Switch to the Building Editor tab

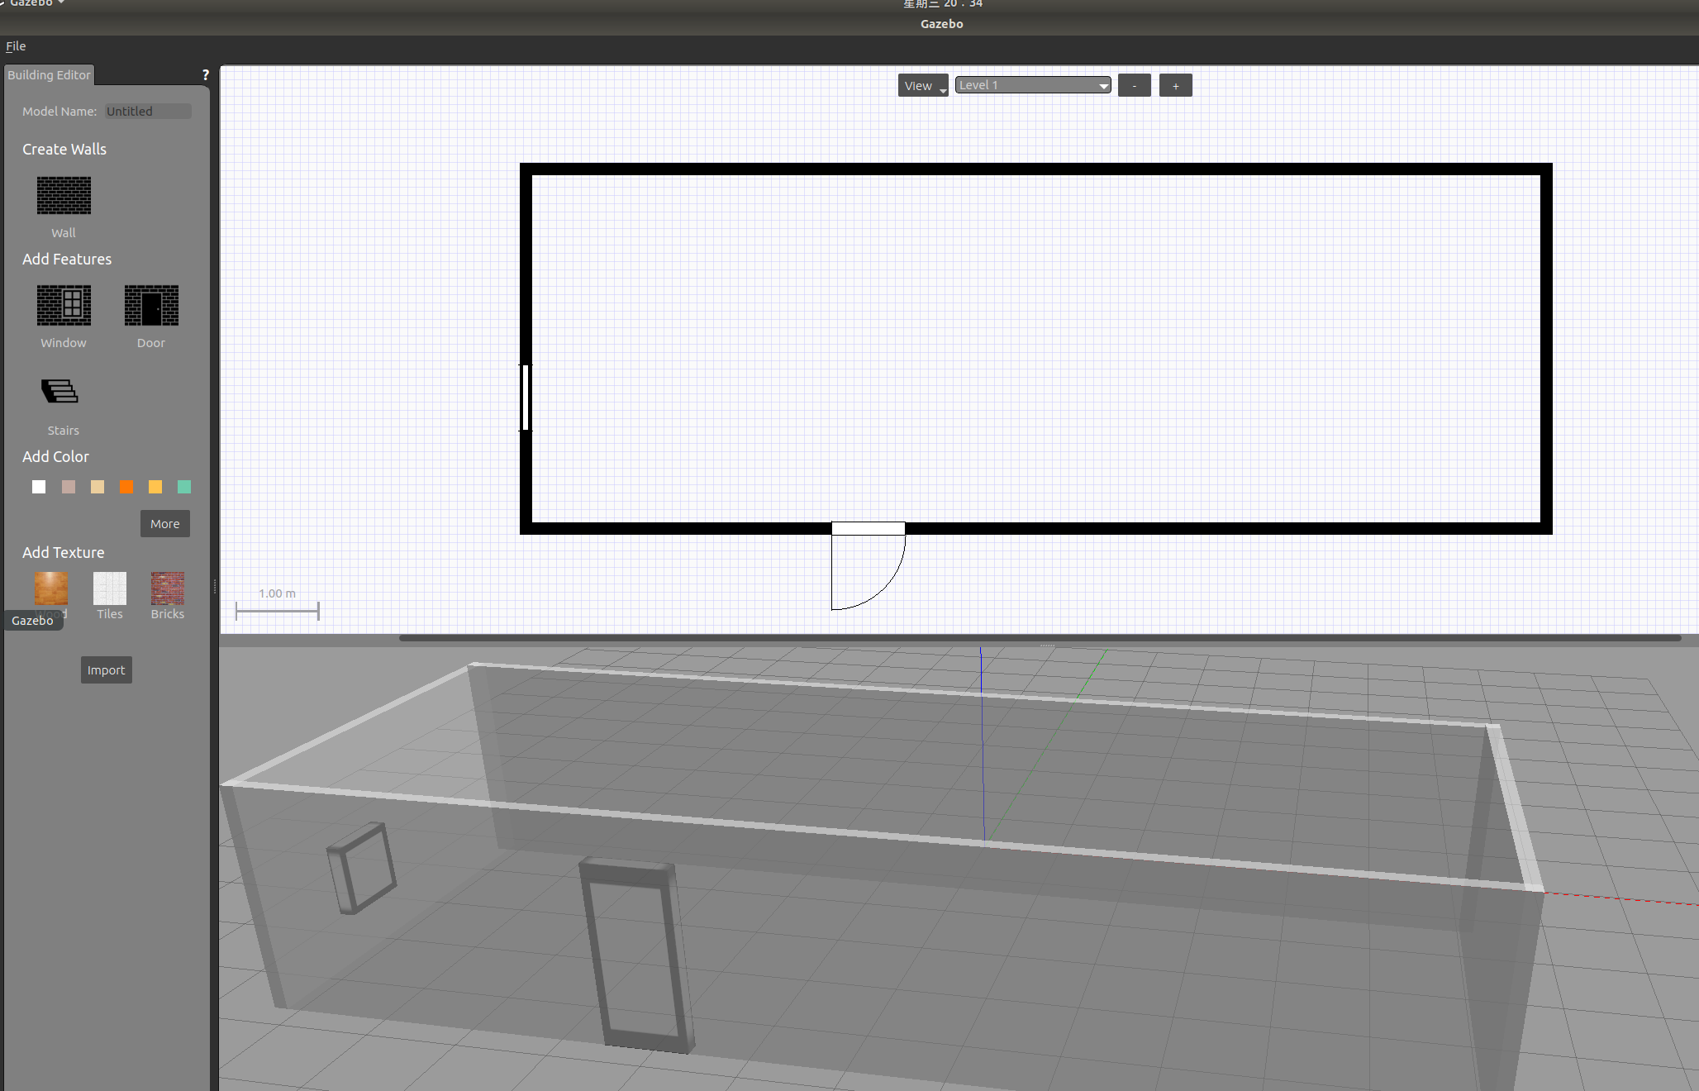click(x=49, y=75)
